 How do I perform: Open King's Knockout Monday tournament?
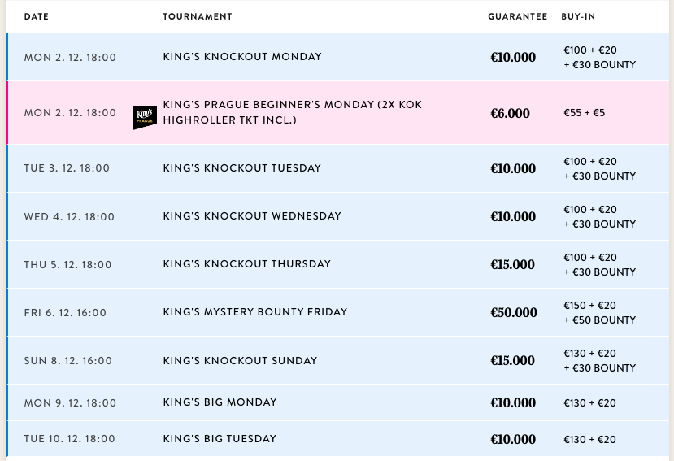[242, 57]
